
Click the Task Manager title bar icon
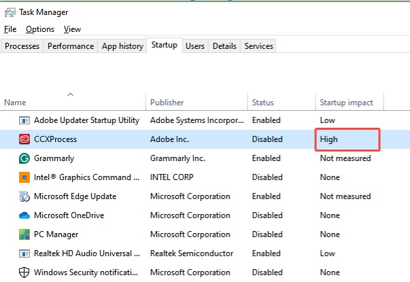pyautogui.click(x=10, y=12)
